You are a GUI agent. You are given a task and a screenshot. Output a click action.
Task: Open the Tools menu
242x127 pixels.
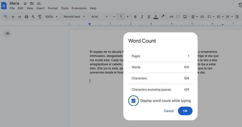coord(65,8)
